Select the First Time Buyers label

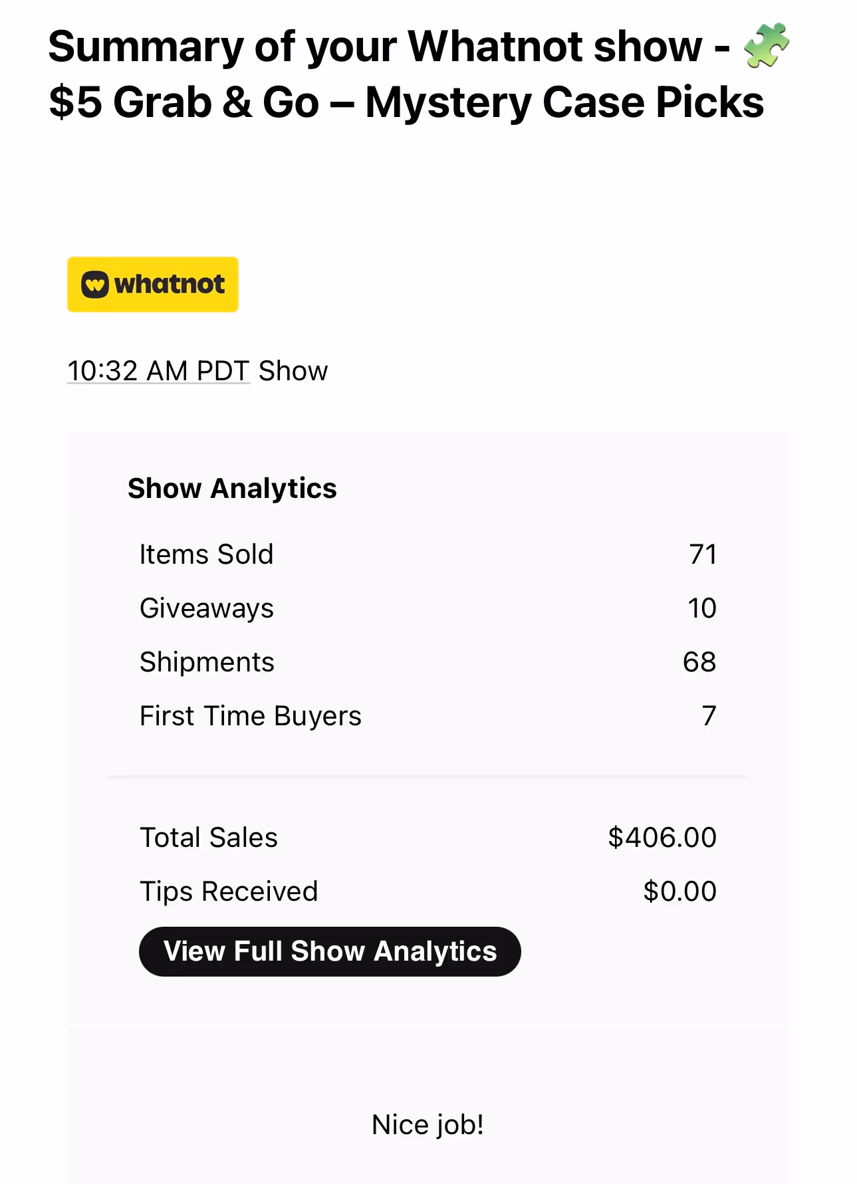251,716
